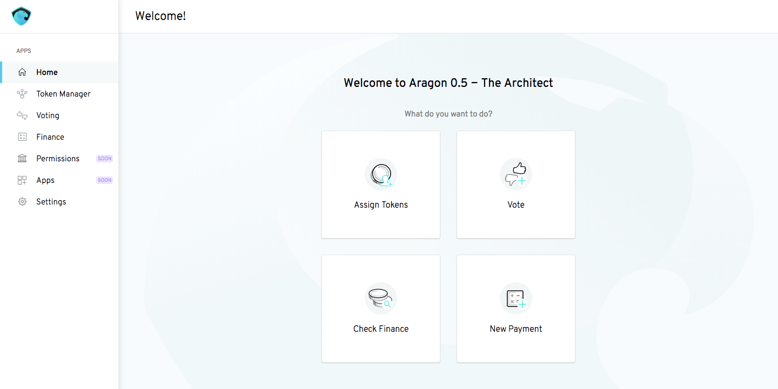
Task: Click the APPS section label in sidebar
Action: coord(24,51)
